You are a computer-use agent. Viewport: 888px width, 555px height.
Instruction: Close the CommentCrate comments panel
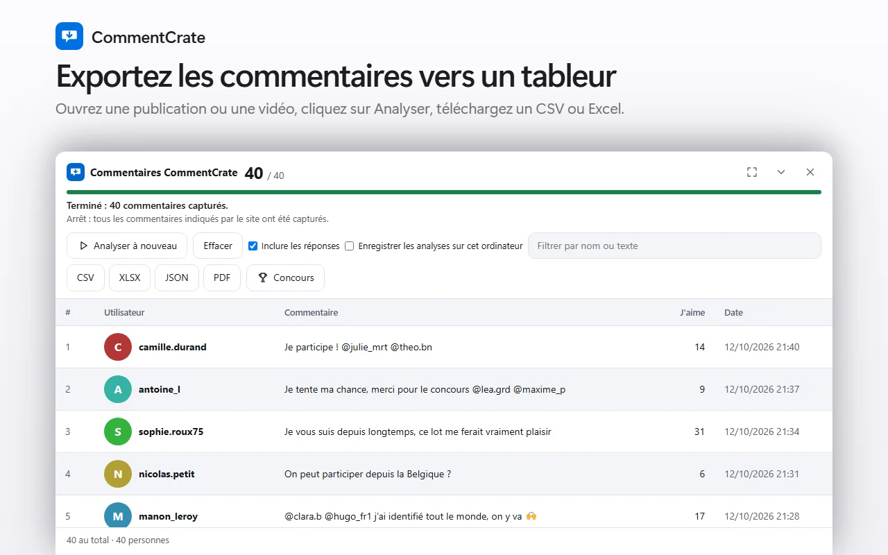pos(810,172)
